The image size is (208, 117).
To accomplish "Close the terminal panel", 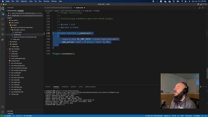I will (206, 87).
